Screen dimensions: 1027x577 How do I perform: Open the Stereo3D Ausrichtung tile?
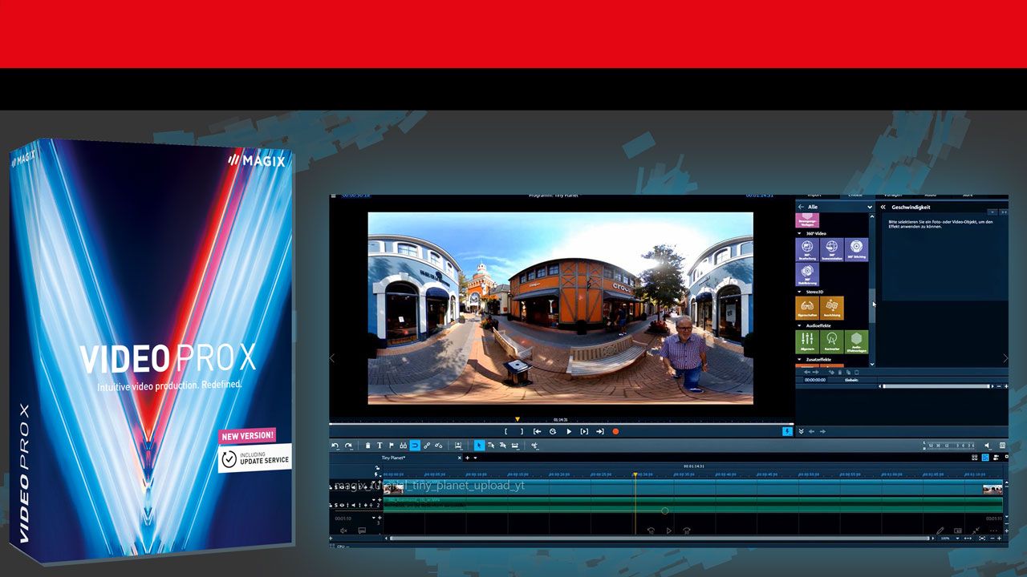pos(832,308)
